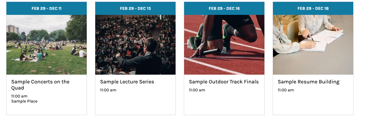Click the FEB 29 - DEC 11 date banner

[x=47, y=9]
